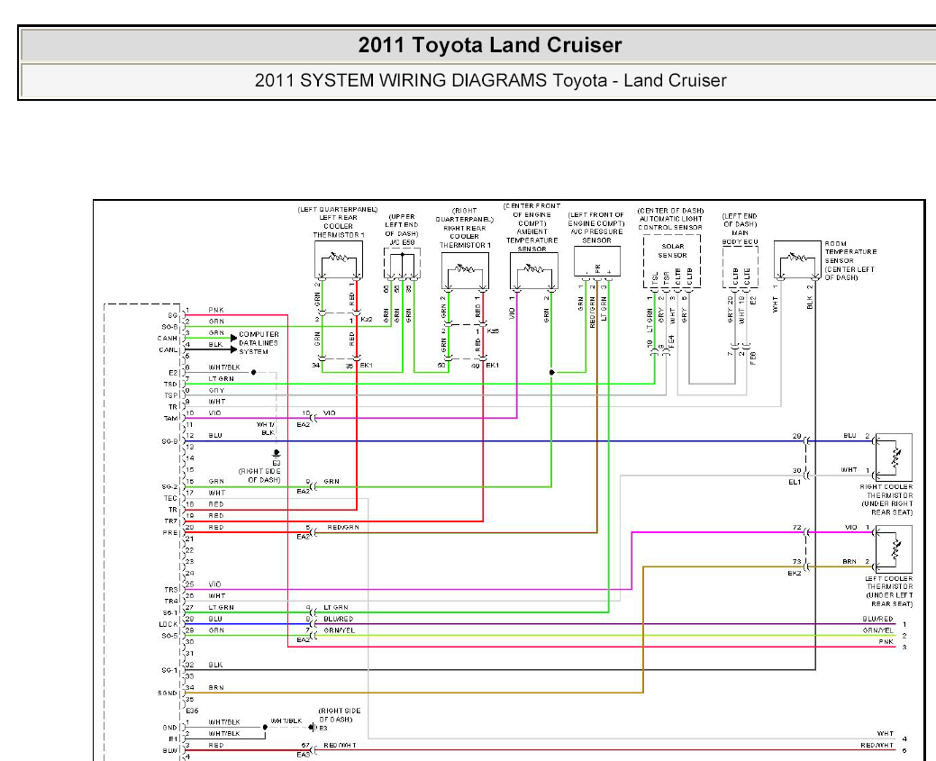
Task: Click the "BLU" wire label at pin 12
Action: pyautogui.click(x=215, y=436)
